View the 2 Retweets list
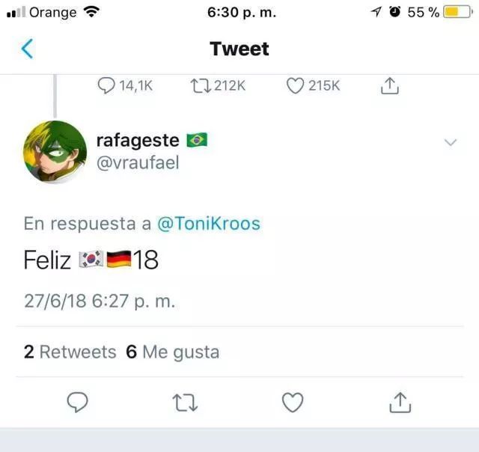The image size is (479, 452). click(70, 352)
